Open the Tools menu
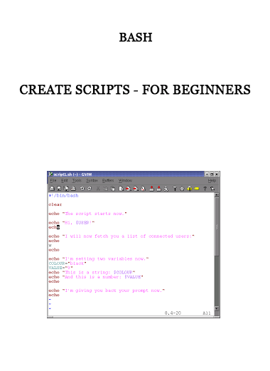270x371 pixels. point(77,181)
